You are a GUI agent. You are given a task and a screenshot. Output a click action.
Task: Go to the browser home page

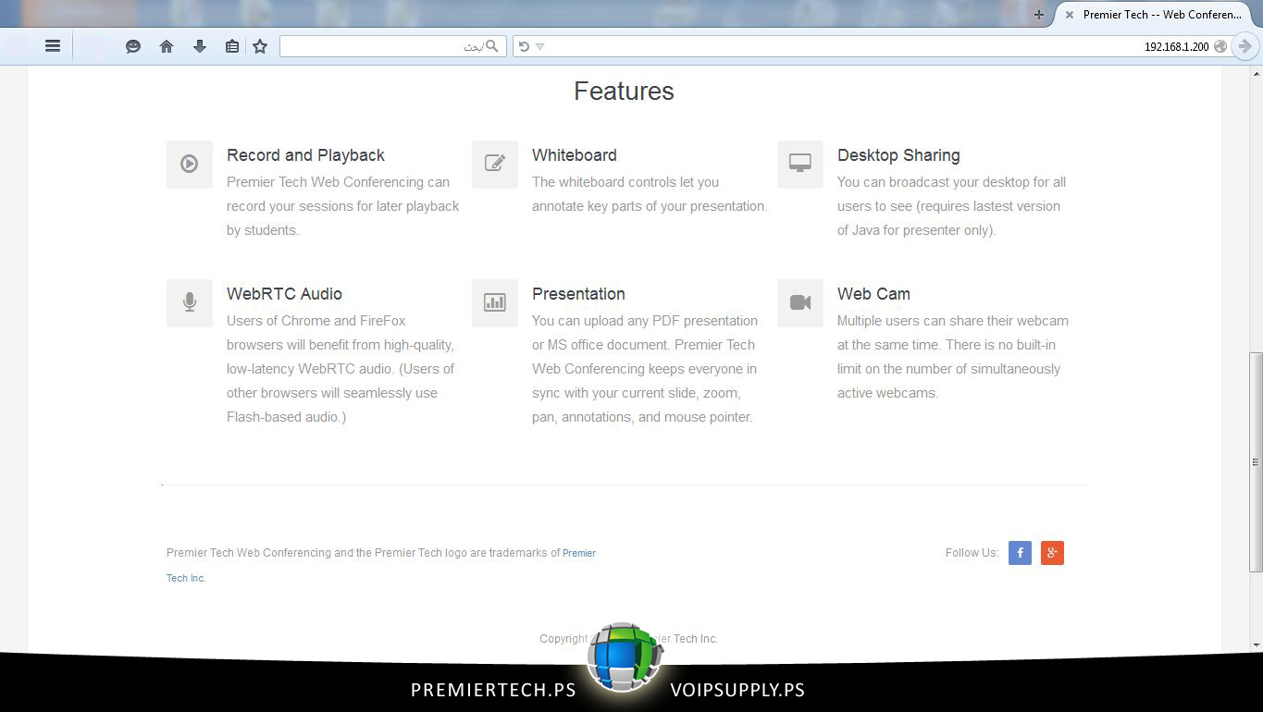(167, 46)
